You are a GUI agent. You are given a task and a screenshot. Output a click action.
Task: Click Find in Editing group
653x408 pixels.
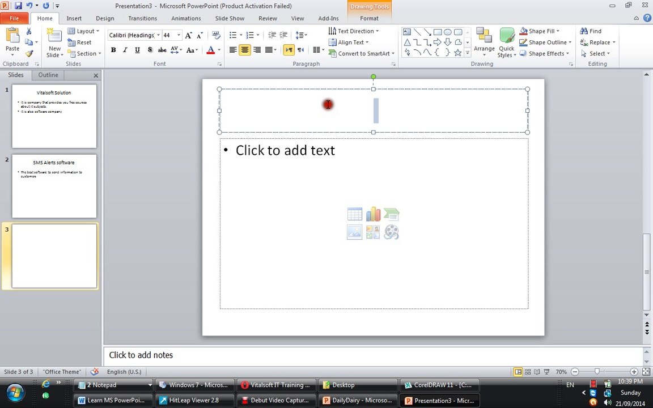pyautogui.click(x=591, y=31)
